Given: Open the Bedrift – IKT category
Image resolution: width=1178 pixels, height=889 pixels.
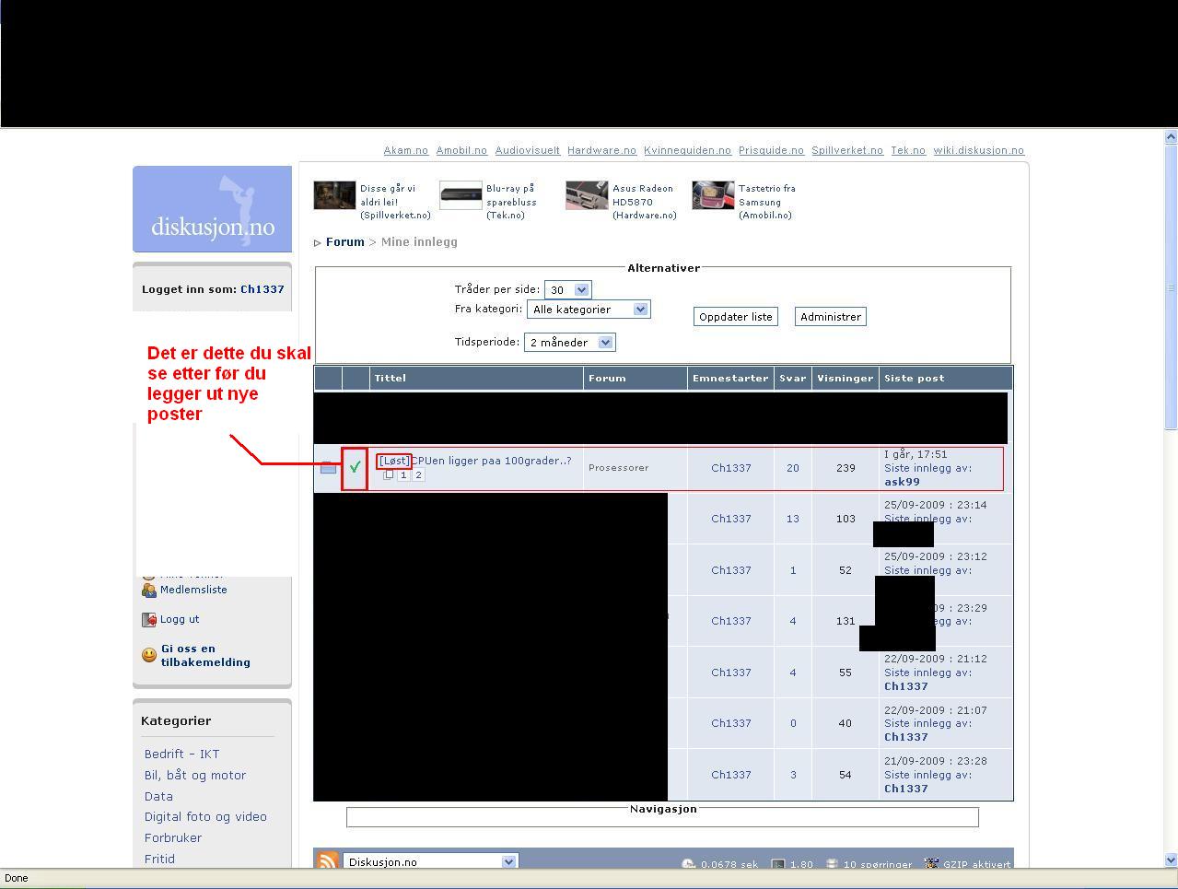Looking at the screenshot, I should tap(182, 754).
